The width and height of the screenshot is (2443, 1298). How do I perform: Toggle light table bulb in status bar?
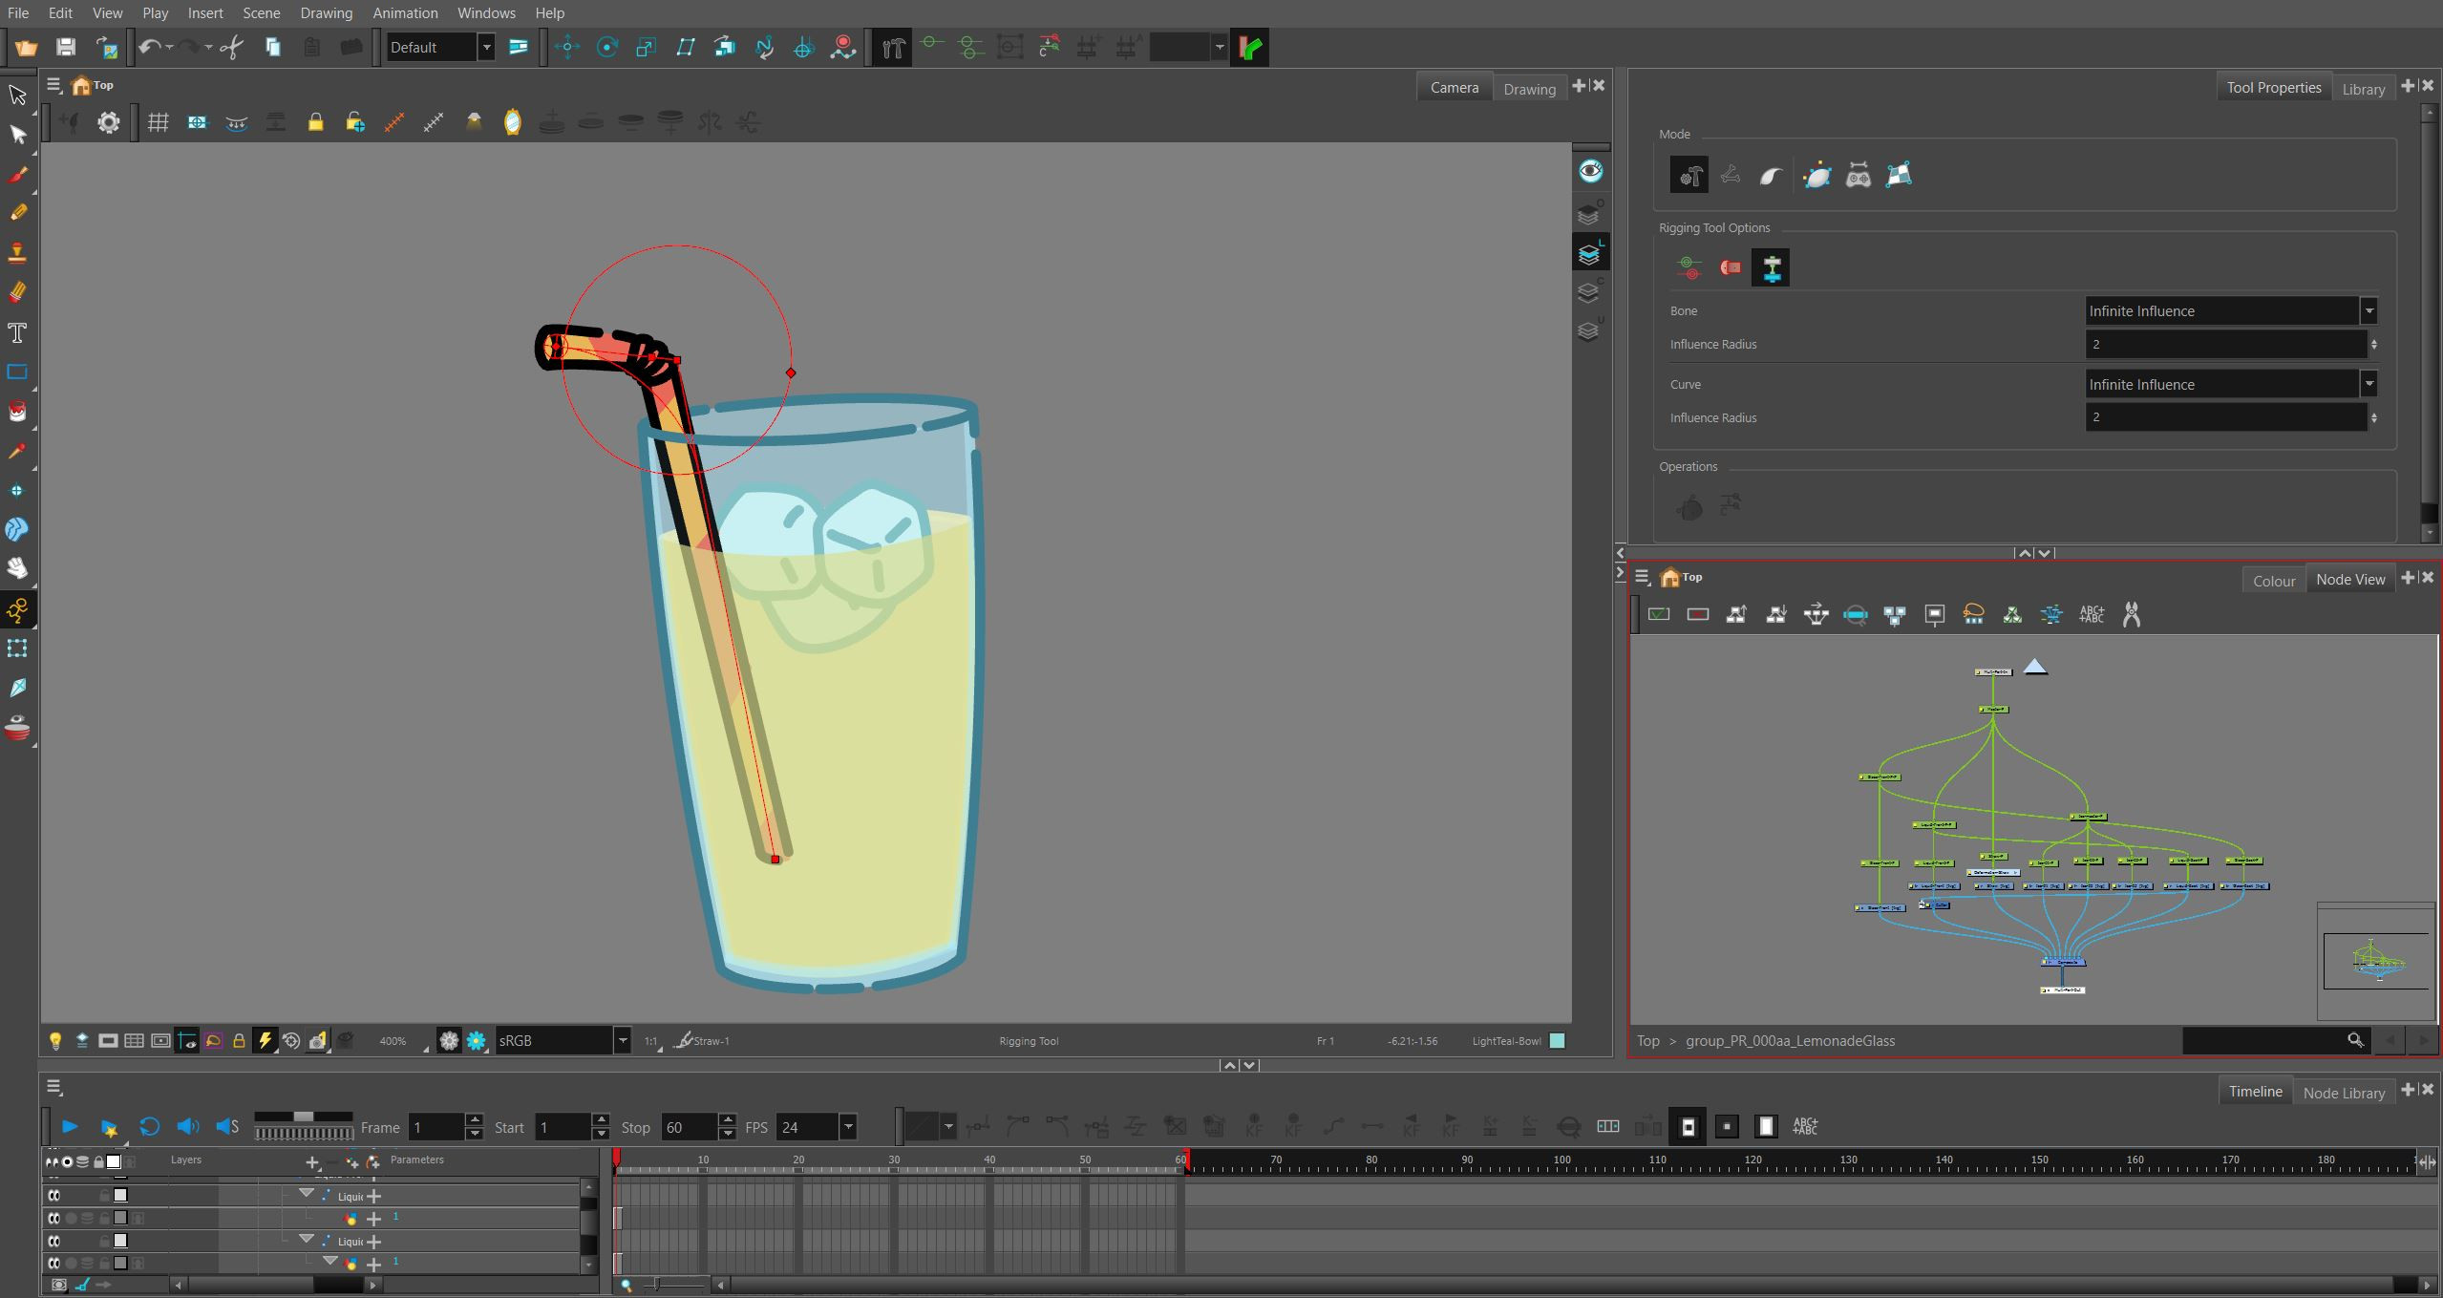(x=55, y=1041)
